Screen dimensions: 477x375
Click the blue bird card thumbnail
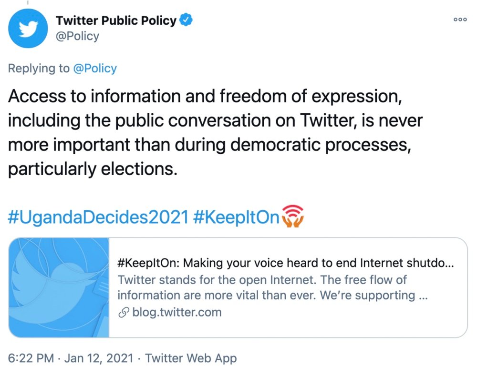(x=60, y=287)
